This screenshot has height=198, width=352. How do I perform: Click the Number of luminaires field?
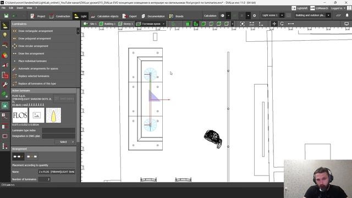coord(44,179)
